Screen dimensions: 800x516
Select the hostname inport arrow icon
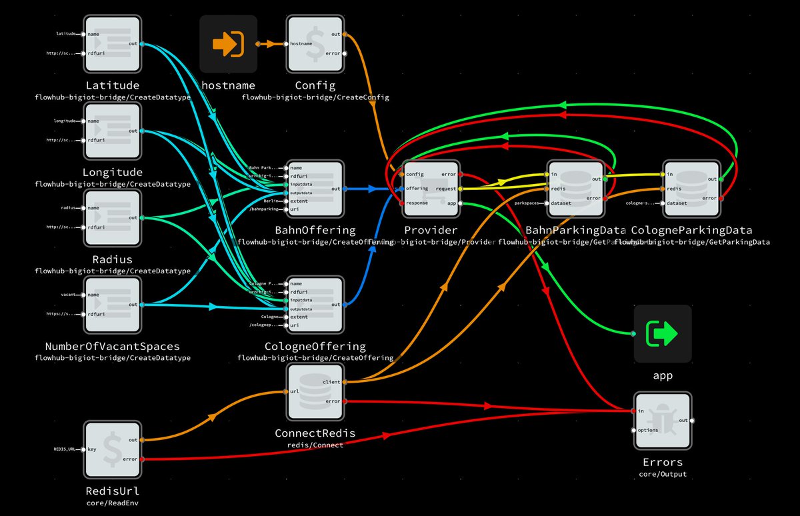(x=228, y=43)
